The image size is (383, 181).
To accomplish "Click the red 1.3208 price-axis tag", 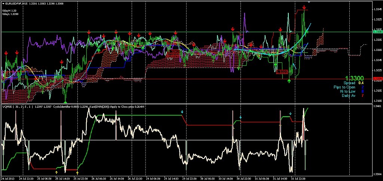I will coord(378,79).
